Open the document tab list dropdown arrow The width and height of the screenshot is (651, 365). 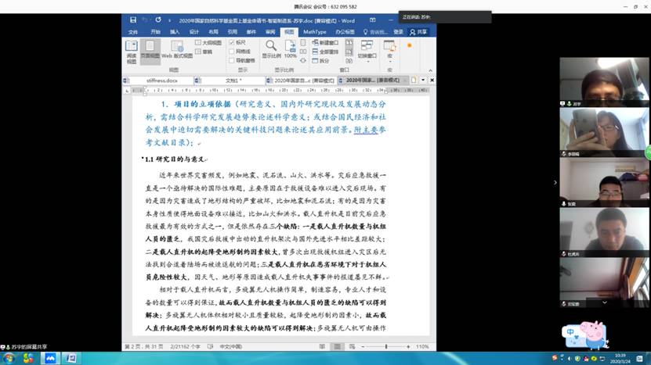422,80
